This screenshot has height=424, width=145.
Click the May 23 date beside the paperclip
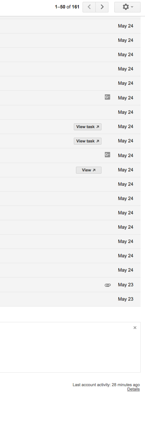pos(126,285)
